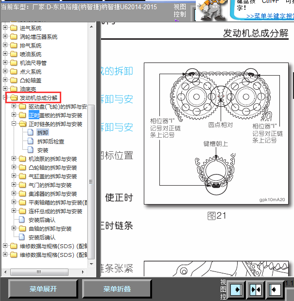The image size is (294, 301).
Task: Click the right-arrow view control icon
Action: pos(236,289)
